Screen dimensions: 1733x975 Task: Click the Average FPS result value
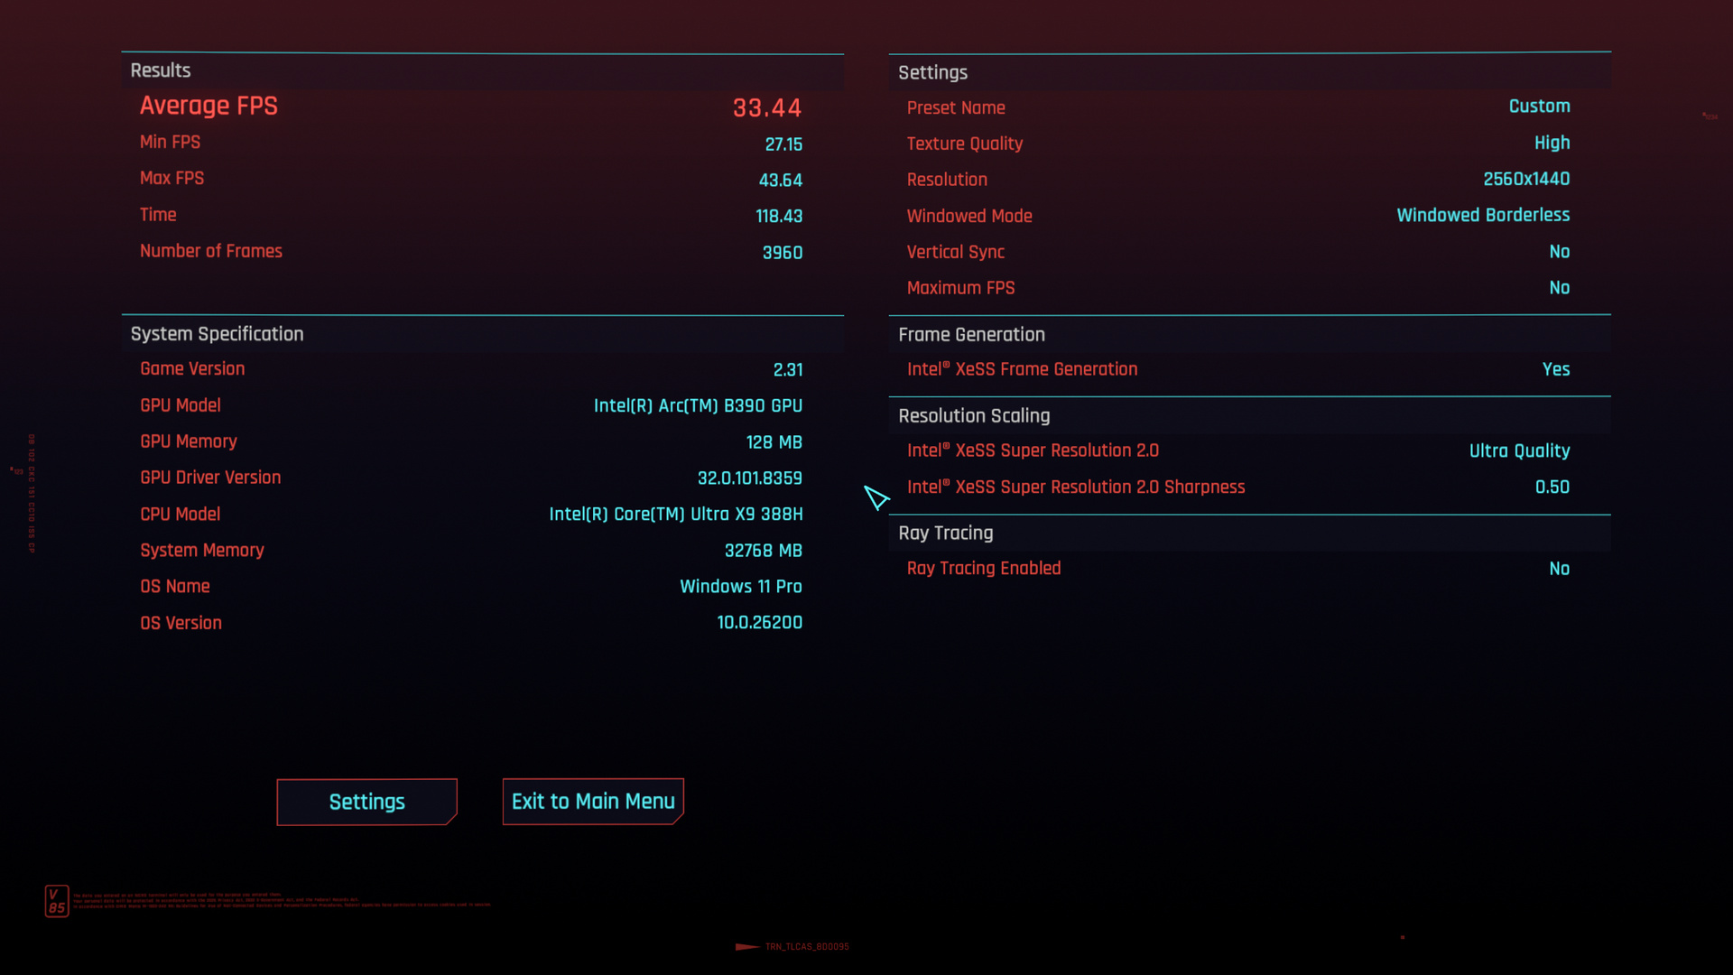pos(766,107)
